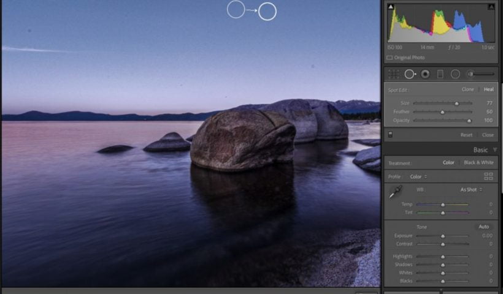Toggle the Spot Edit panel switch

pos(391,135)
